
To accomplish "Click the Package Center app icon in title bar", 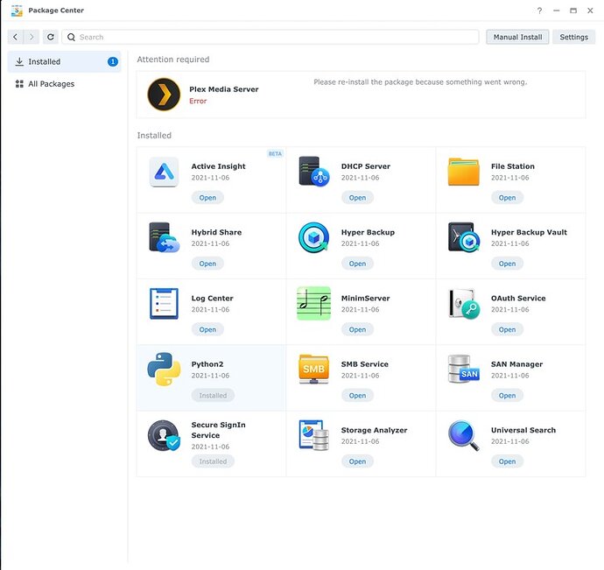I will [17, 11].
